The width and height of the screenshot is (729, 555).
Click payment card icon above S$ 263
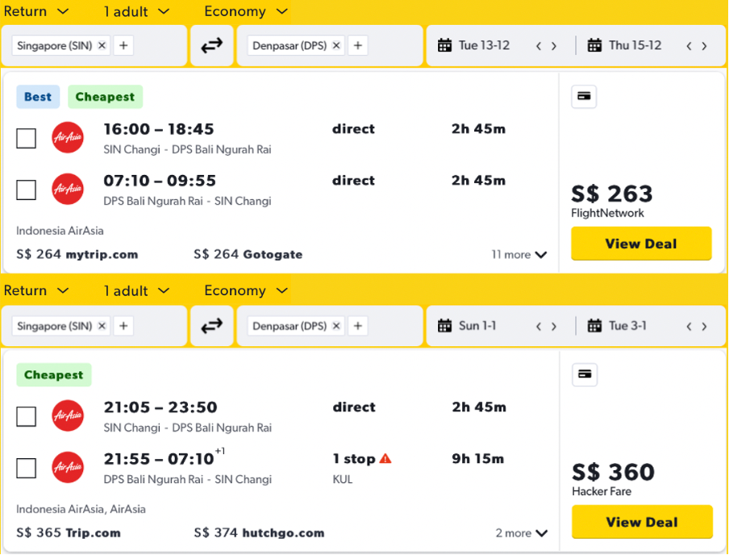pos(584,97)
